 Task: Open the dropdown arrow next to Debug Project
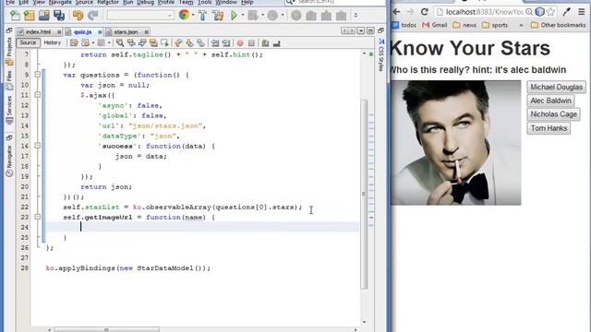point(262,16)
